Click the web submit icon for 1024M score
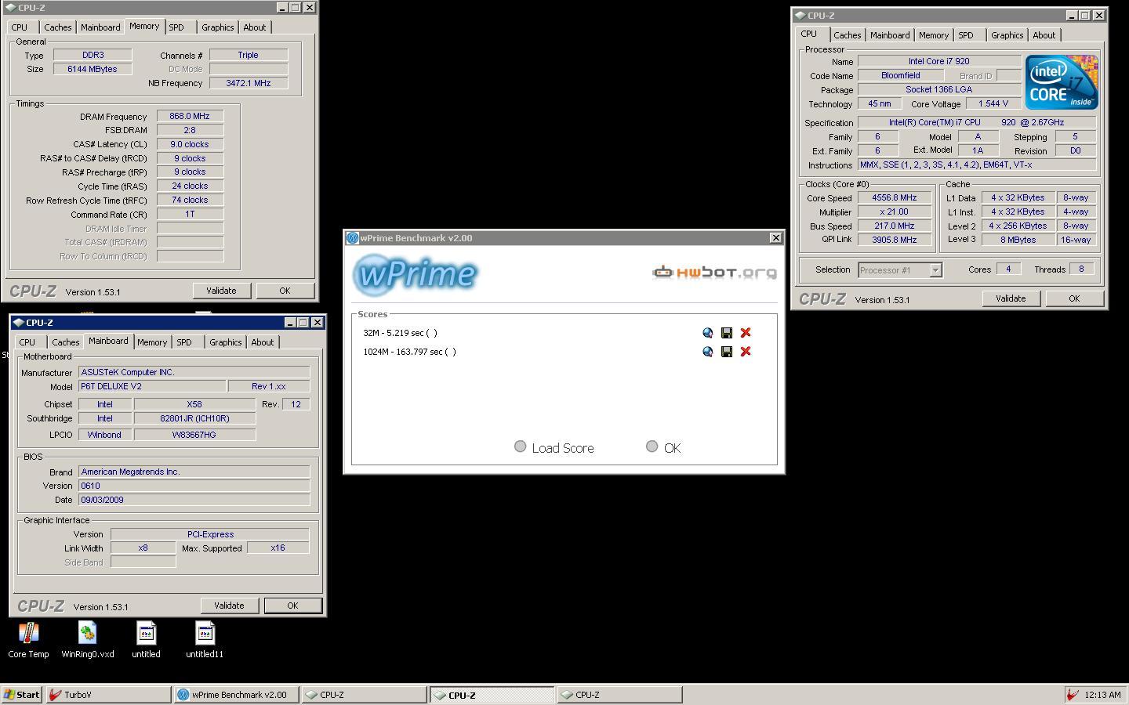 tap(708, 352)
